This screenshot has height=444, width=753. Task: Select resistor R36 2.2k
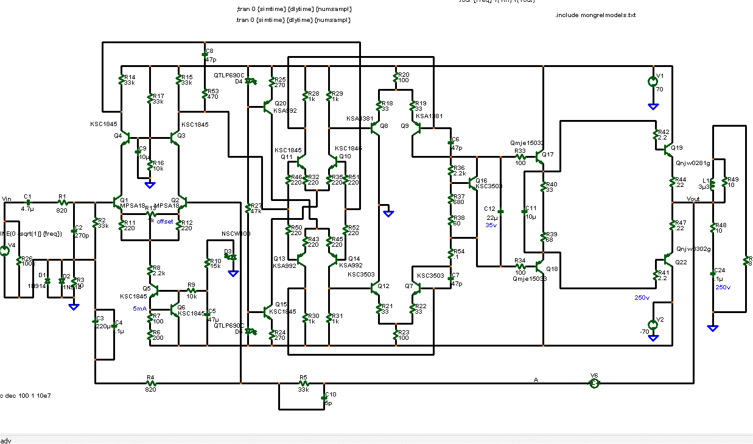click(x=450, y=170)
